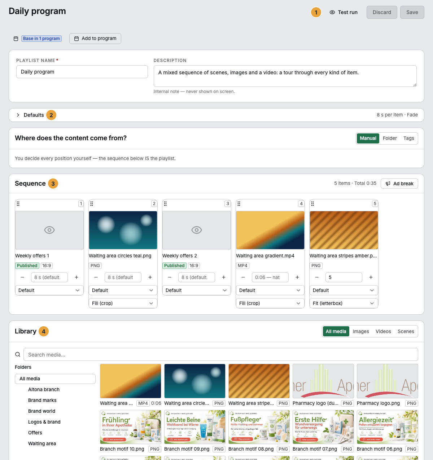Image resolution: width=433 pixels, height=460 pixels.
Task: Filter Library to Videos
Action: point(383,332)
